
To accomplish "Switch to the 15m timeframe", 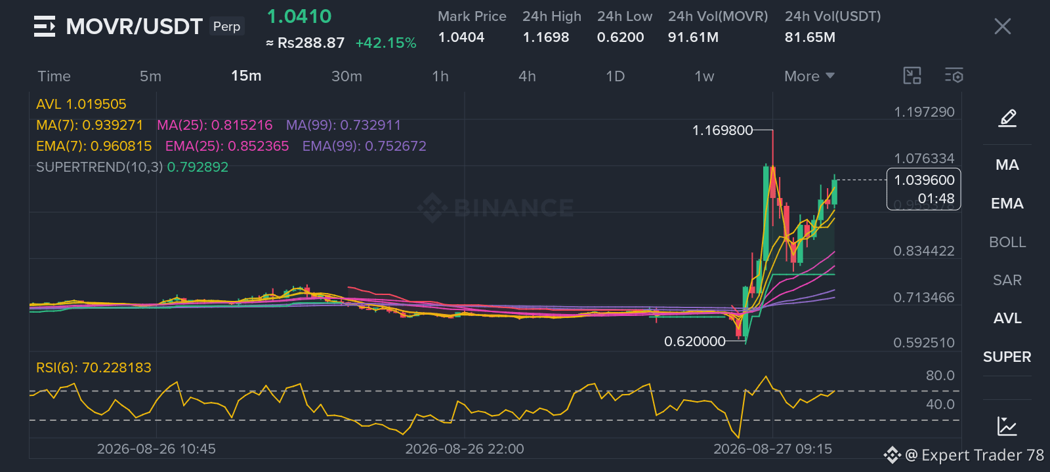I will (x=246, y=76).
